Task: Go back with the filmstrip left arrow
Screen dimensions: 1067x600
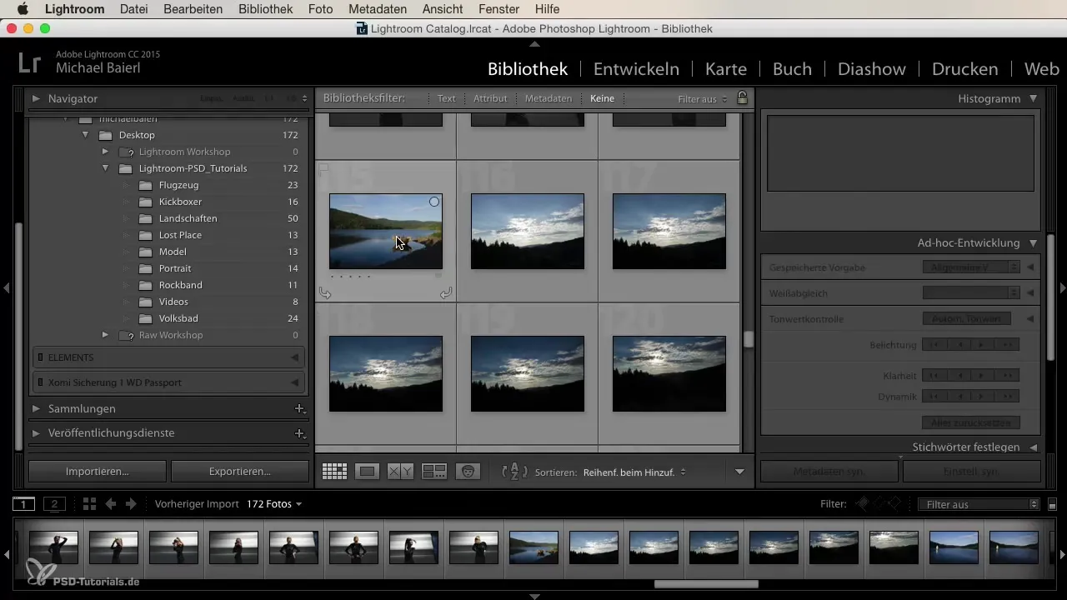Action: coord(110,504)
